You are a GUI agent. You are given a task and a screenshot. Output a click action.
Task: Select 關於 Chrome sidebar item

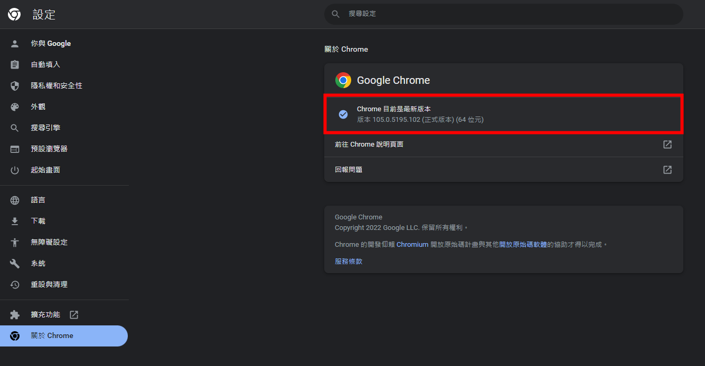64,336
